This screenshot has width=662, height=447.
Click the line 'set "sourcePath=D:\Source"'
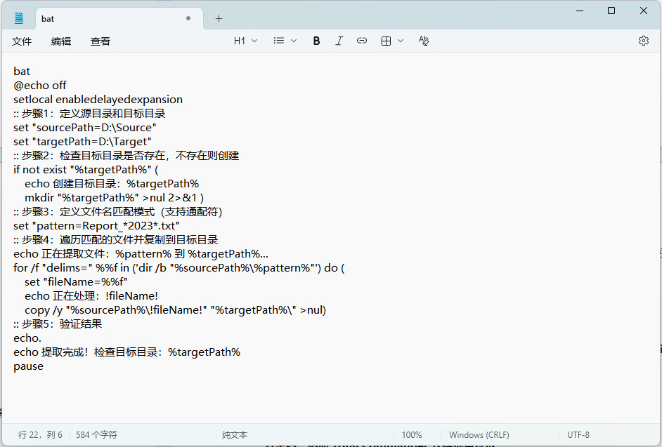pyautogui.click(x=85, y=127)
